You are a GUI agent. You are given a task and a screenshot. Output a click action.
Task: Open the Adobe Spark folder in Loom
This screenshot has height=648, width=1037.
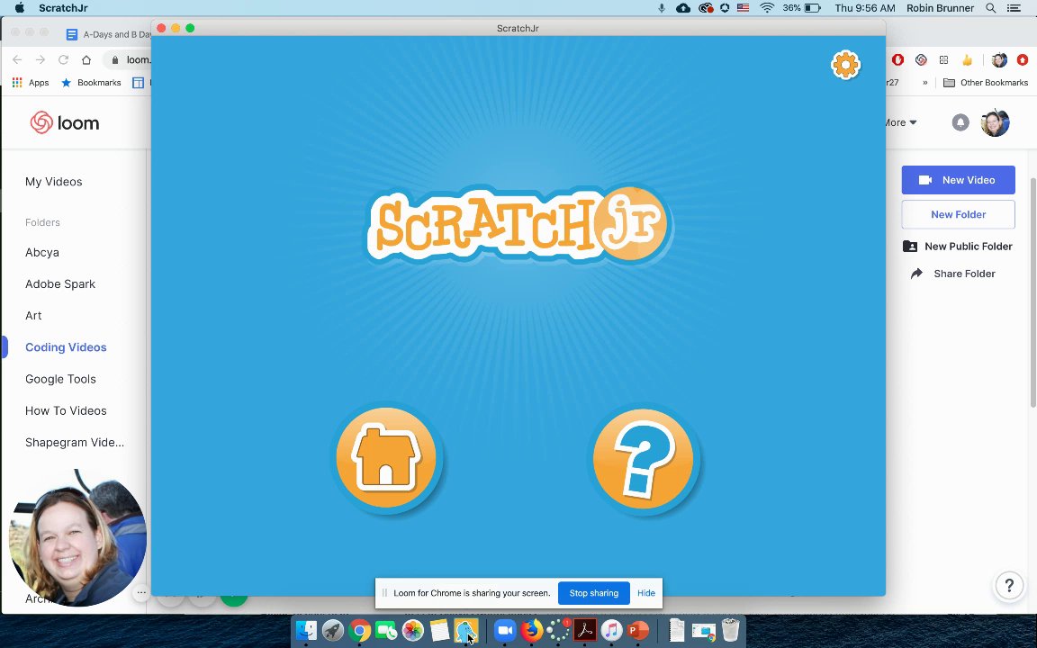60,284
